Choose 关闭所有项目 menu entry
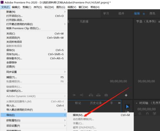160x131 pixels. click(x=34, y=42)
